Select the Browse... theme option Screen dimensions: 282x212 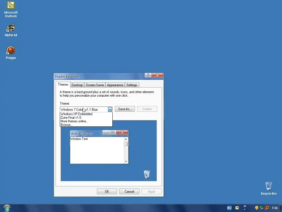click(86, 125)
